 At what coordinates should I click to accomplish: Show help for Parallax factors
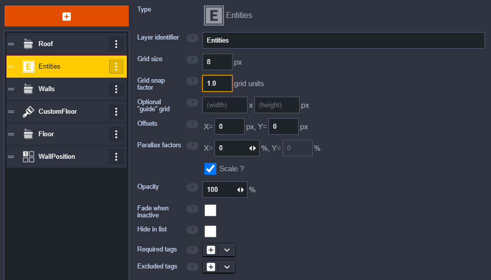coord(192,146)
